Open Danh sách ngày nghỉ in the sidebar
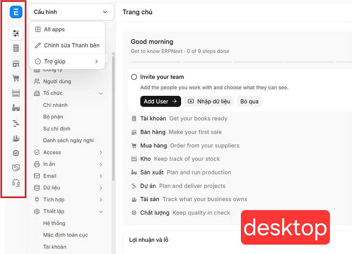Image resolution: width=352 pixels, height=254 pixels. [x=68, y=140]
